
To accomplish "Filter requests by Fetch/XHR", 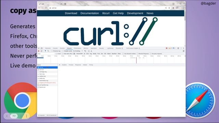I will click(x=79, y=54).
